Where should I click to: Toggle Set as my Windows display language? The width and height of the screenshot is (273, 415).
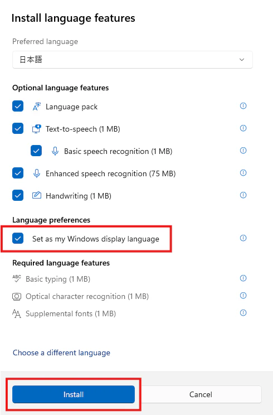pyautogui.click(x=18, y=238)
